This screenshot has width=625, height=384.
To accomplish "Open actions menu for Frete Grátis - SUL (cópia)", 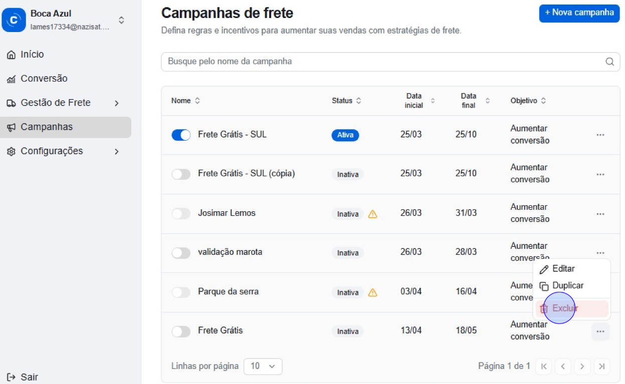I will [600, 174].
